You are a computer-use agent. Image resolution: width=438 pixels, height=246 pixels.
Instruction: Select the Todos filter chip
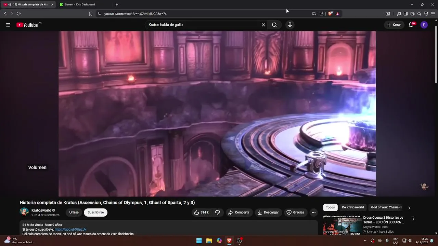(x=330, y=207)
